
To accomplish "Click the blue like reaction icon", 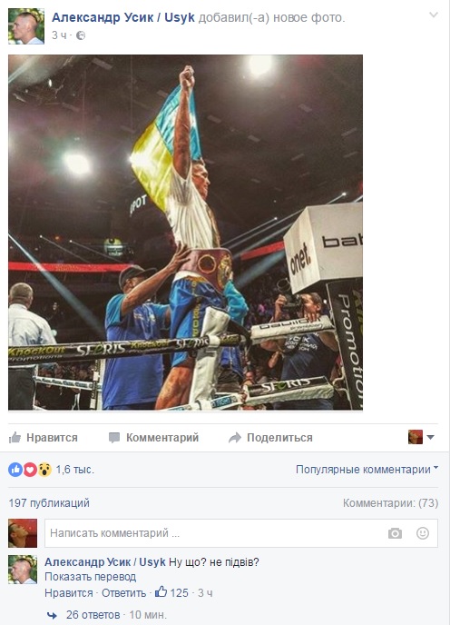I will coord(15,470).
